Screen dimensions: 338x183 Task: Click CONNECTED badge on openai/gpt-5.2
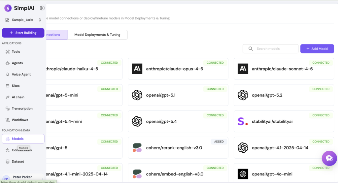[x=321, y=89]
